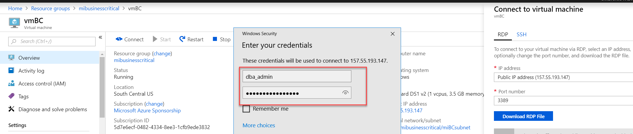Switch to the SSH tab
This screenshot has height=134, width=633.
(521, 35)
